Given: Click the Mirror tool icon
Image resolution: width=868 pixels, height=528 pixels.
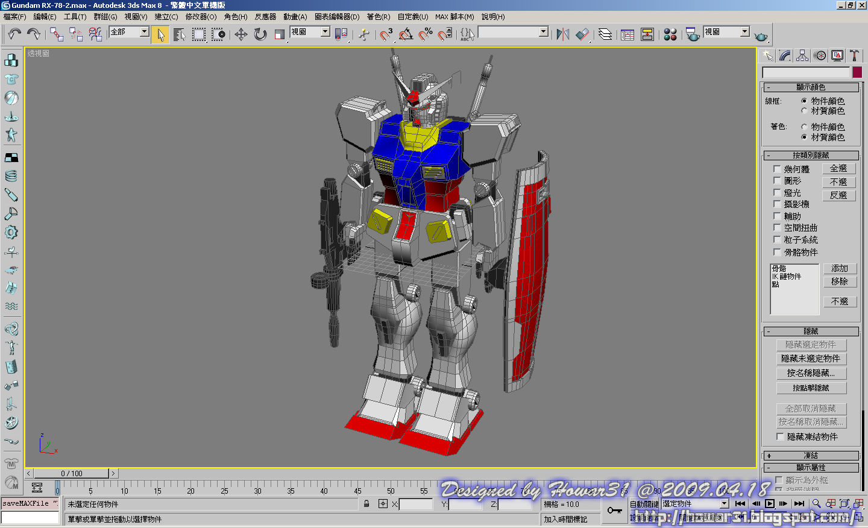Looking at the screenshot, I should 563,34.
